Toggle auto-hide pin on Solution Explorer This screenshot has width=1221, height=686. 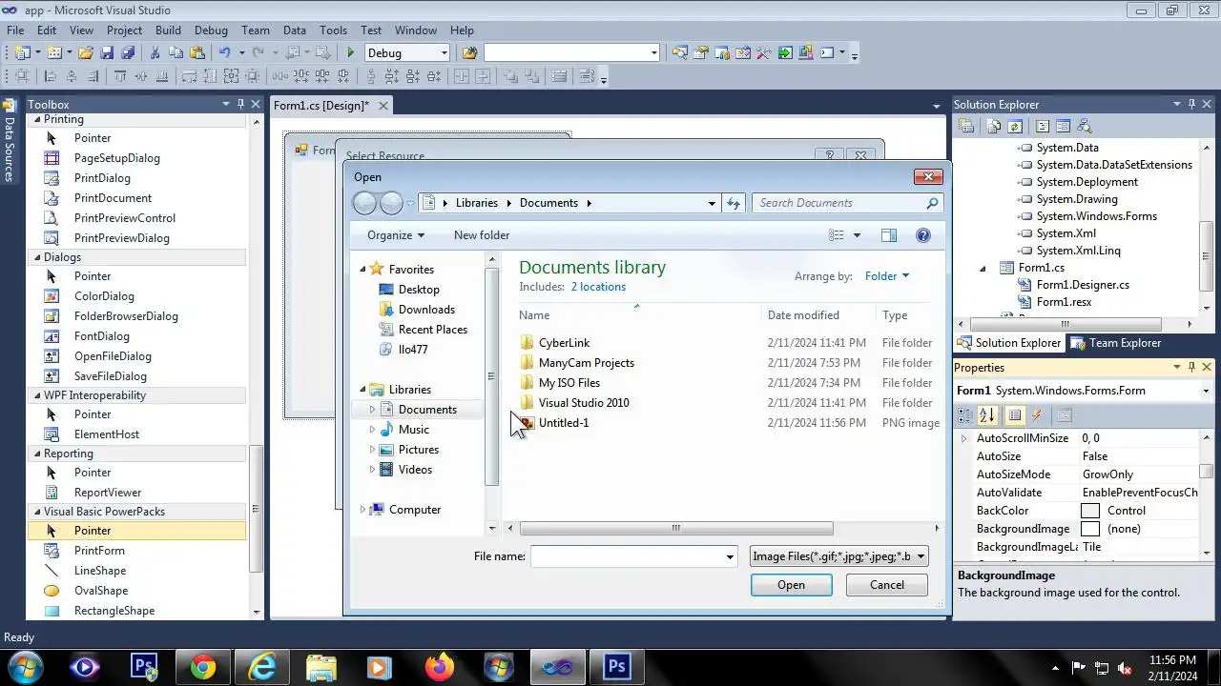1191,104
